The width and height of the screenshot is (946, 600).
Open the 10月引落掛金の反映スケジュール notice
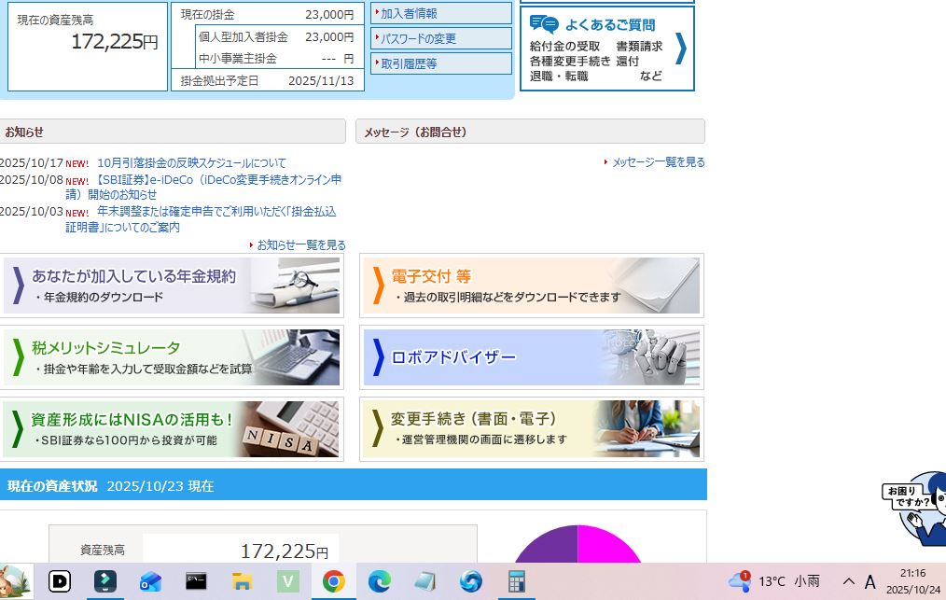click(x=191, y=163)
